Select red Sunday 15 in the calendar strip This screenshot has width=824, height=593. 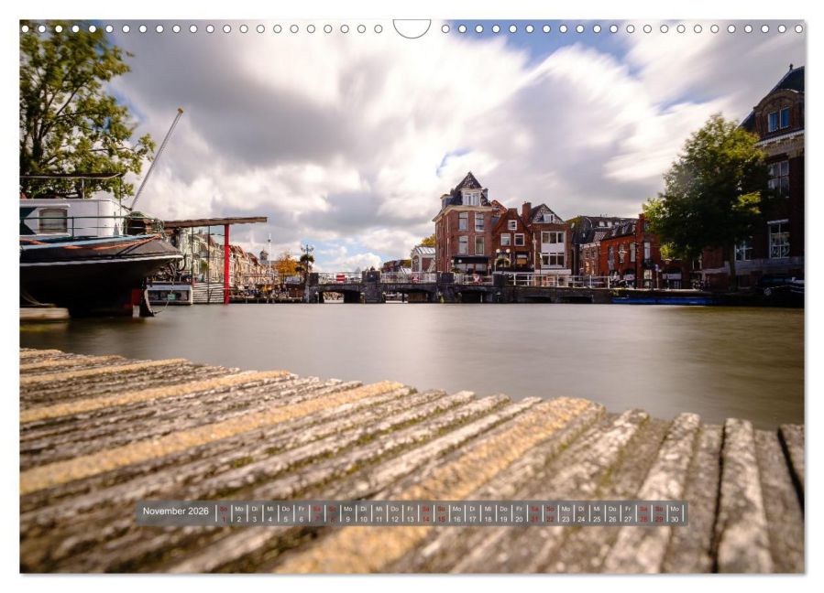[x=442, y=513]
